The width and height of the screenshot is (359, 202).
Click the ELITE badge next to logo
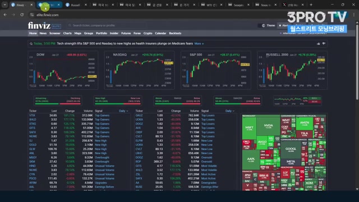tap(56, 26)
